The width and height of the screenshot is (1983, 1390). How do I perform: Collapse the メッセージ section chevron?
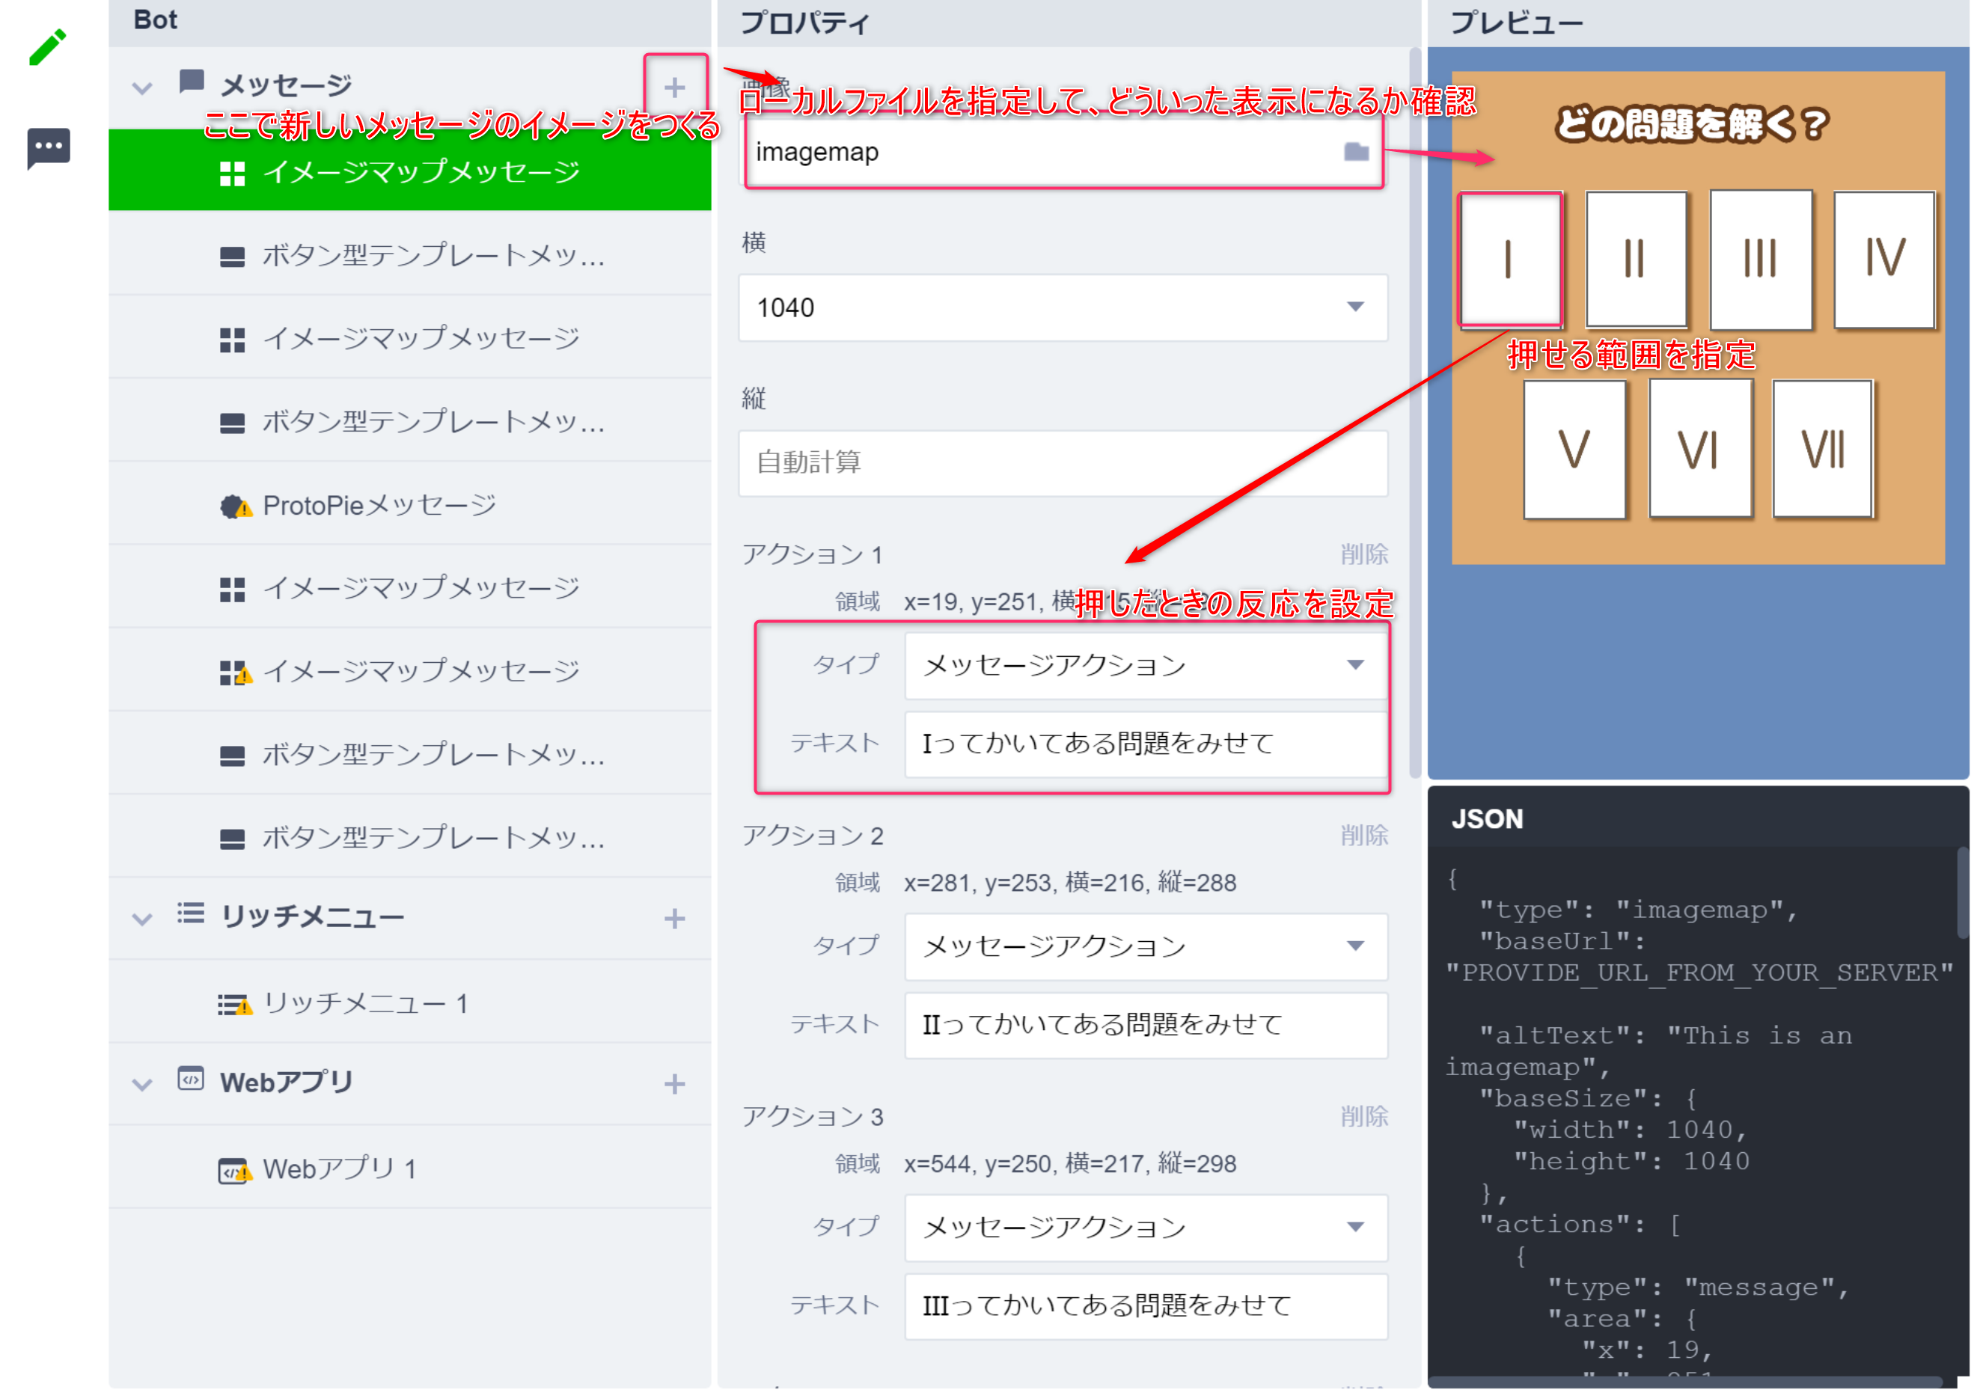point(142,88)
